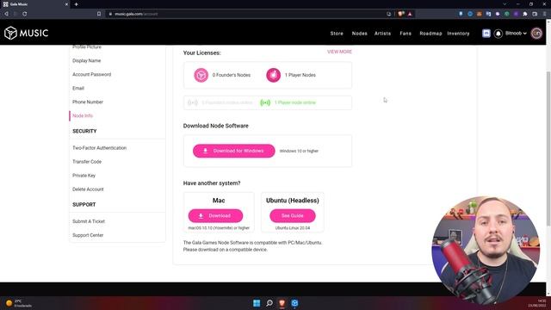The width and height of the screenshot is (551, 310).
Task: Click the VIEW MORE licenses link
Action: click(339, 52)
